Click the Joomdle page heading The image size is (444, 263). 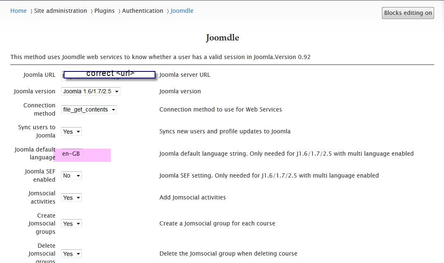[x=222, y=38]
